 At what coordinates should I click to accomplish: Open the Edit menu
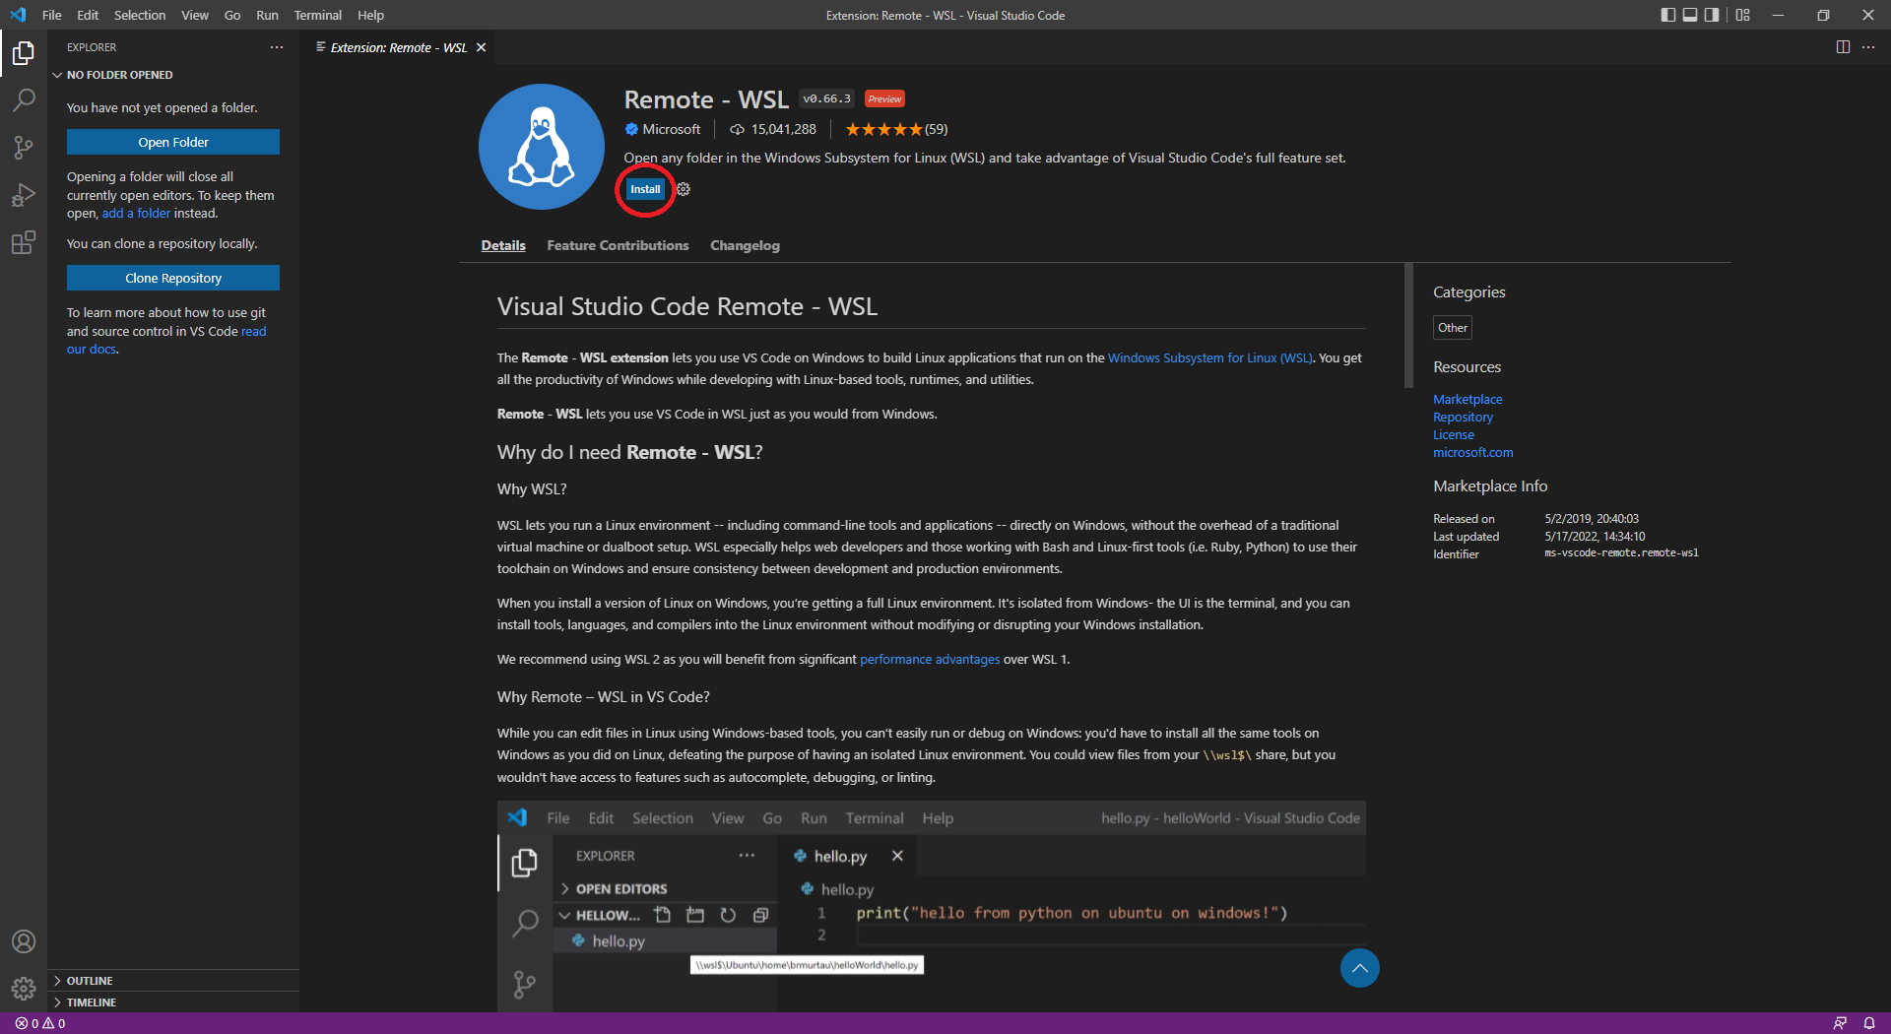pyautogui.click(x=88, y=15)
